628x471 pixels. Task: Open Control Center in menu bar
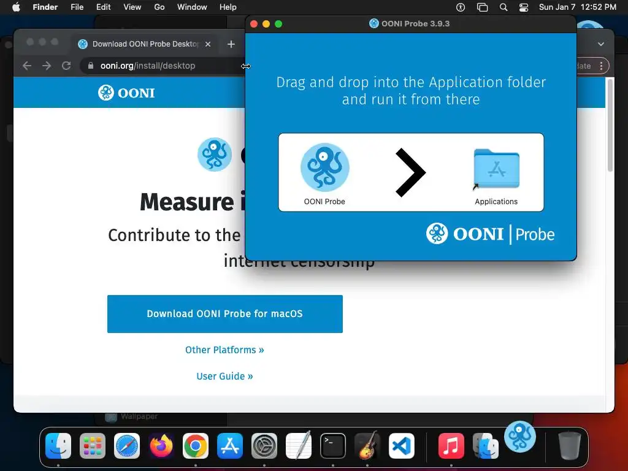tap(524, 7)
